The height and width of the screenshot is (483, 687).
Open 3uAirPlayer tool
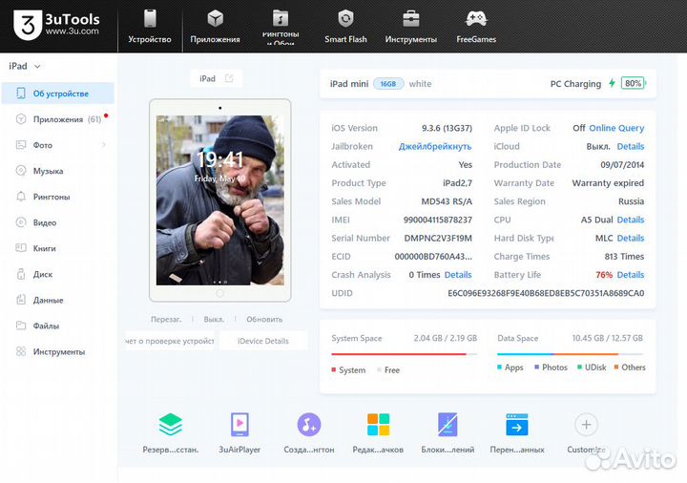[x=239, y=432]
